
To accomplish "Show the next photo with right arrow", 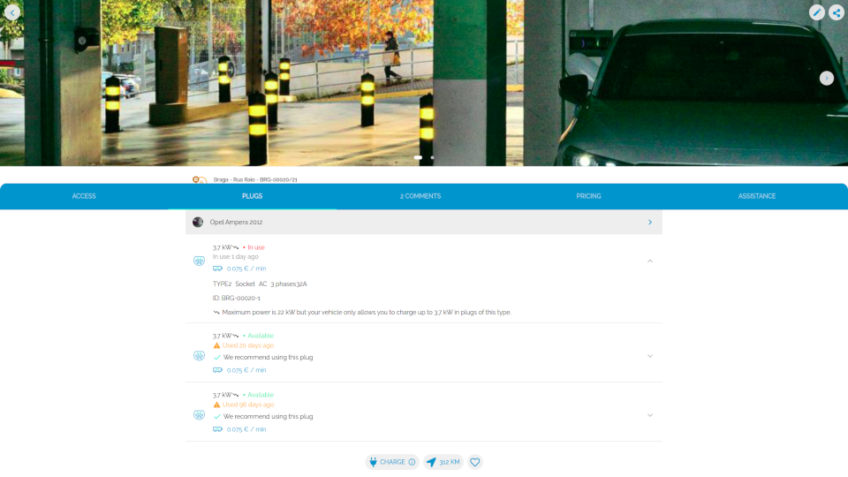I will (x=826, y=78).
